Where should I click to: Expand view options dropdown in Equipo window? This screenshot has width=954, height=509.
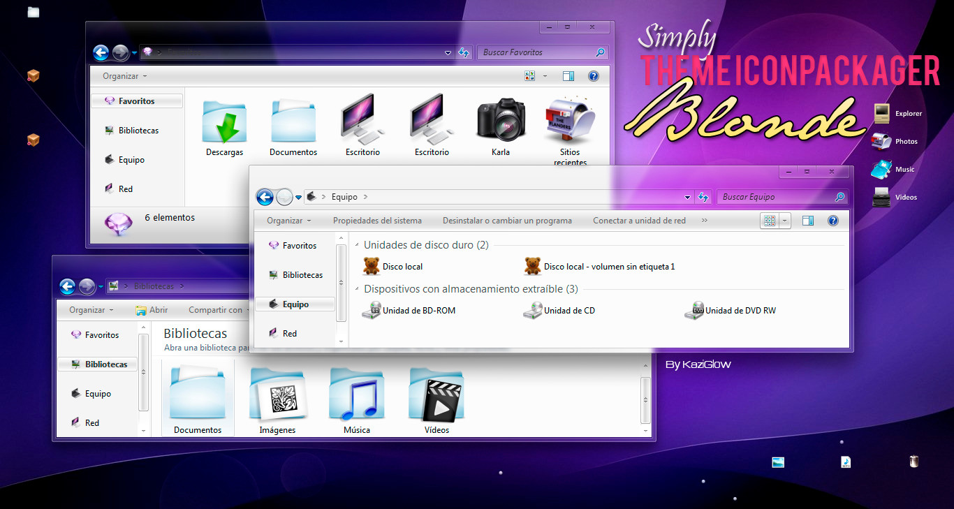(786, 221)
